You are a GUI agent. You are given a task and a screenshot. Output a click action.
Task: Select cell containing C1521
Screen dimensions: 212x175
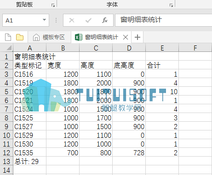tap(30, 100)
